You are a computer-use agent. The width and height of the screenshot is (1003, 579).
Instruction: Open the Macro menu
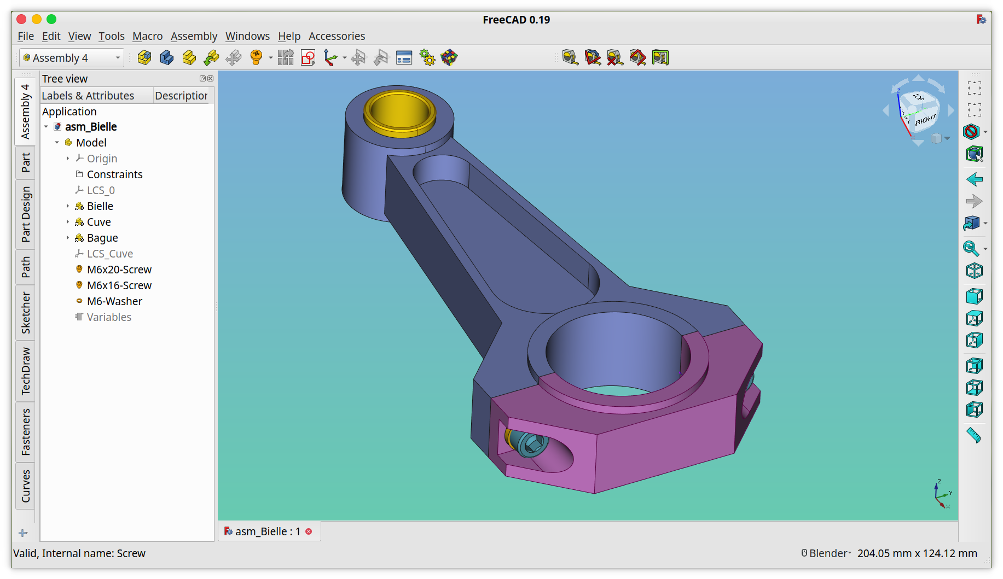pos(148,36)
